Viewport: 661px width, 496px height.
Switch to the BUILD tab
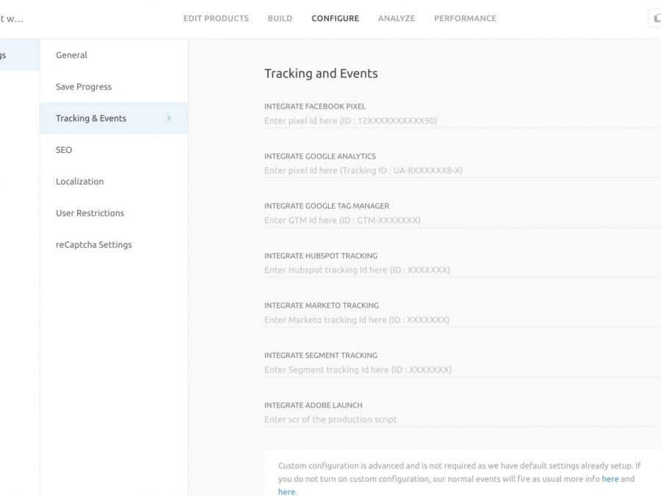(280, 18)
